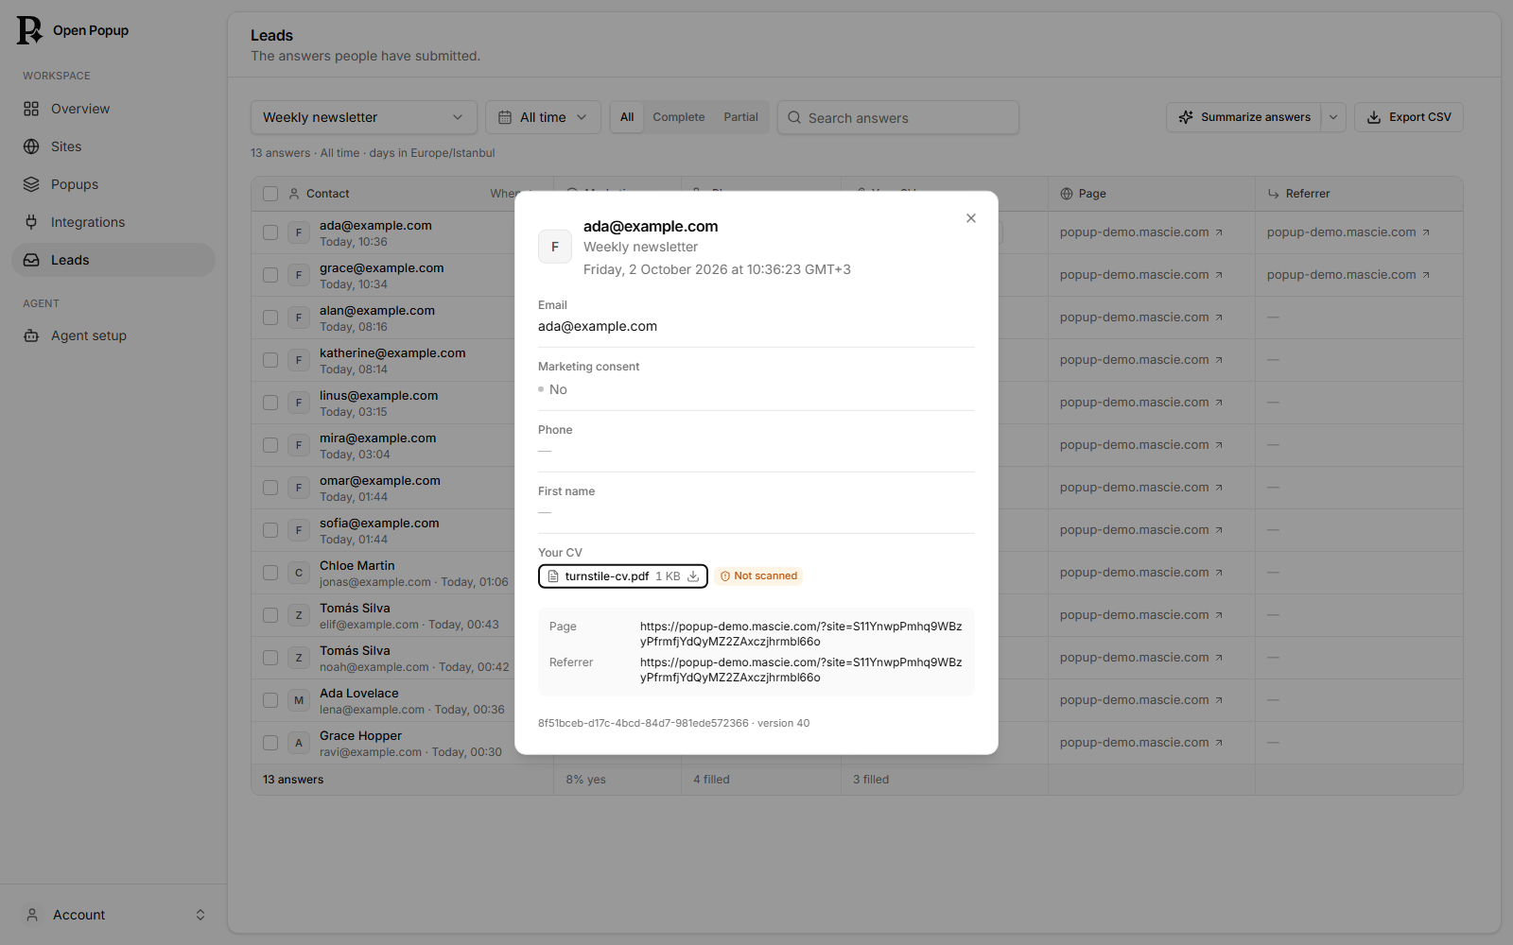Click the download icon beside turnstile-cv.pdf
Screen dimensions: 1513x945
(693, 576)
